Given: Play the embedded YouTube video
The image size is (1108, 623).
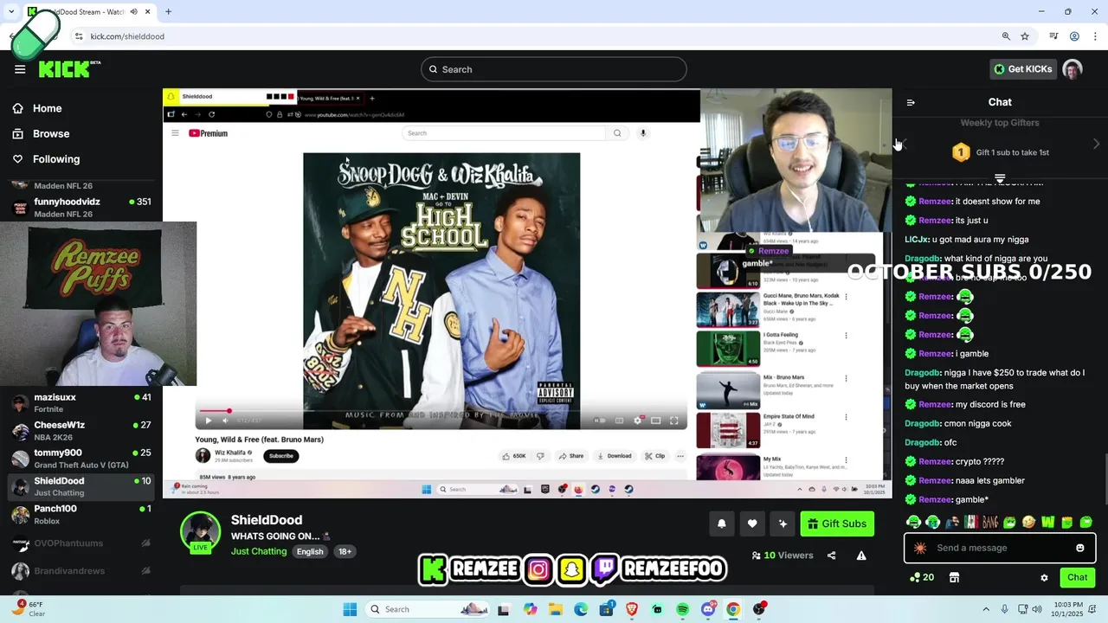Looking at the screenshot, I should 208,421.
